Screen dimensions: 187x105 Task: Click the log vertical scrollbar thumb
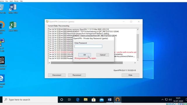coord(138,46)
